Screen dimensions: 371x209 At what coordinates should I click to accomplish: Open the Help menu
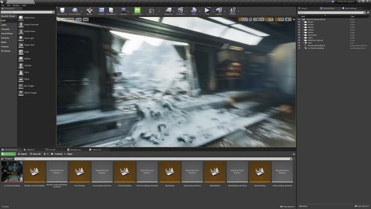tap(24, 5)
